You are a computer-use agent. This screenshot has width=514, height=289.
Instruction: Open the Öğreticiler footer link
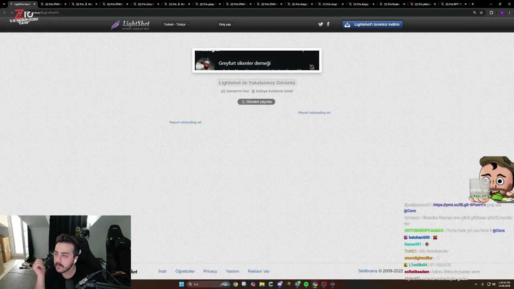click(185, 271)
